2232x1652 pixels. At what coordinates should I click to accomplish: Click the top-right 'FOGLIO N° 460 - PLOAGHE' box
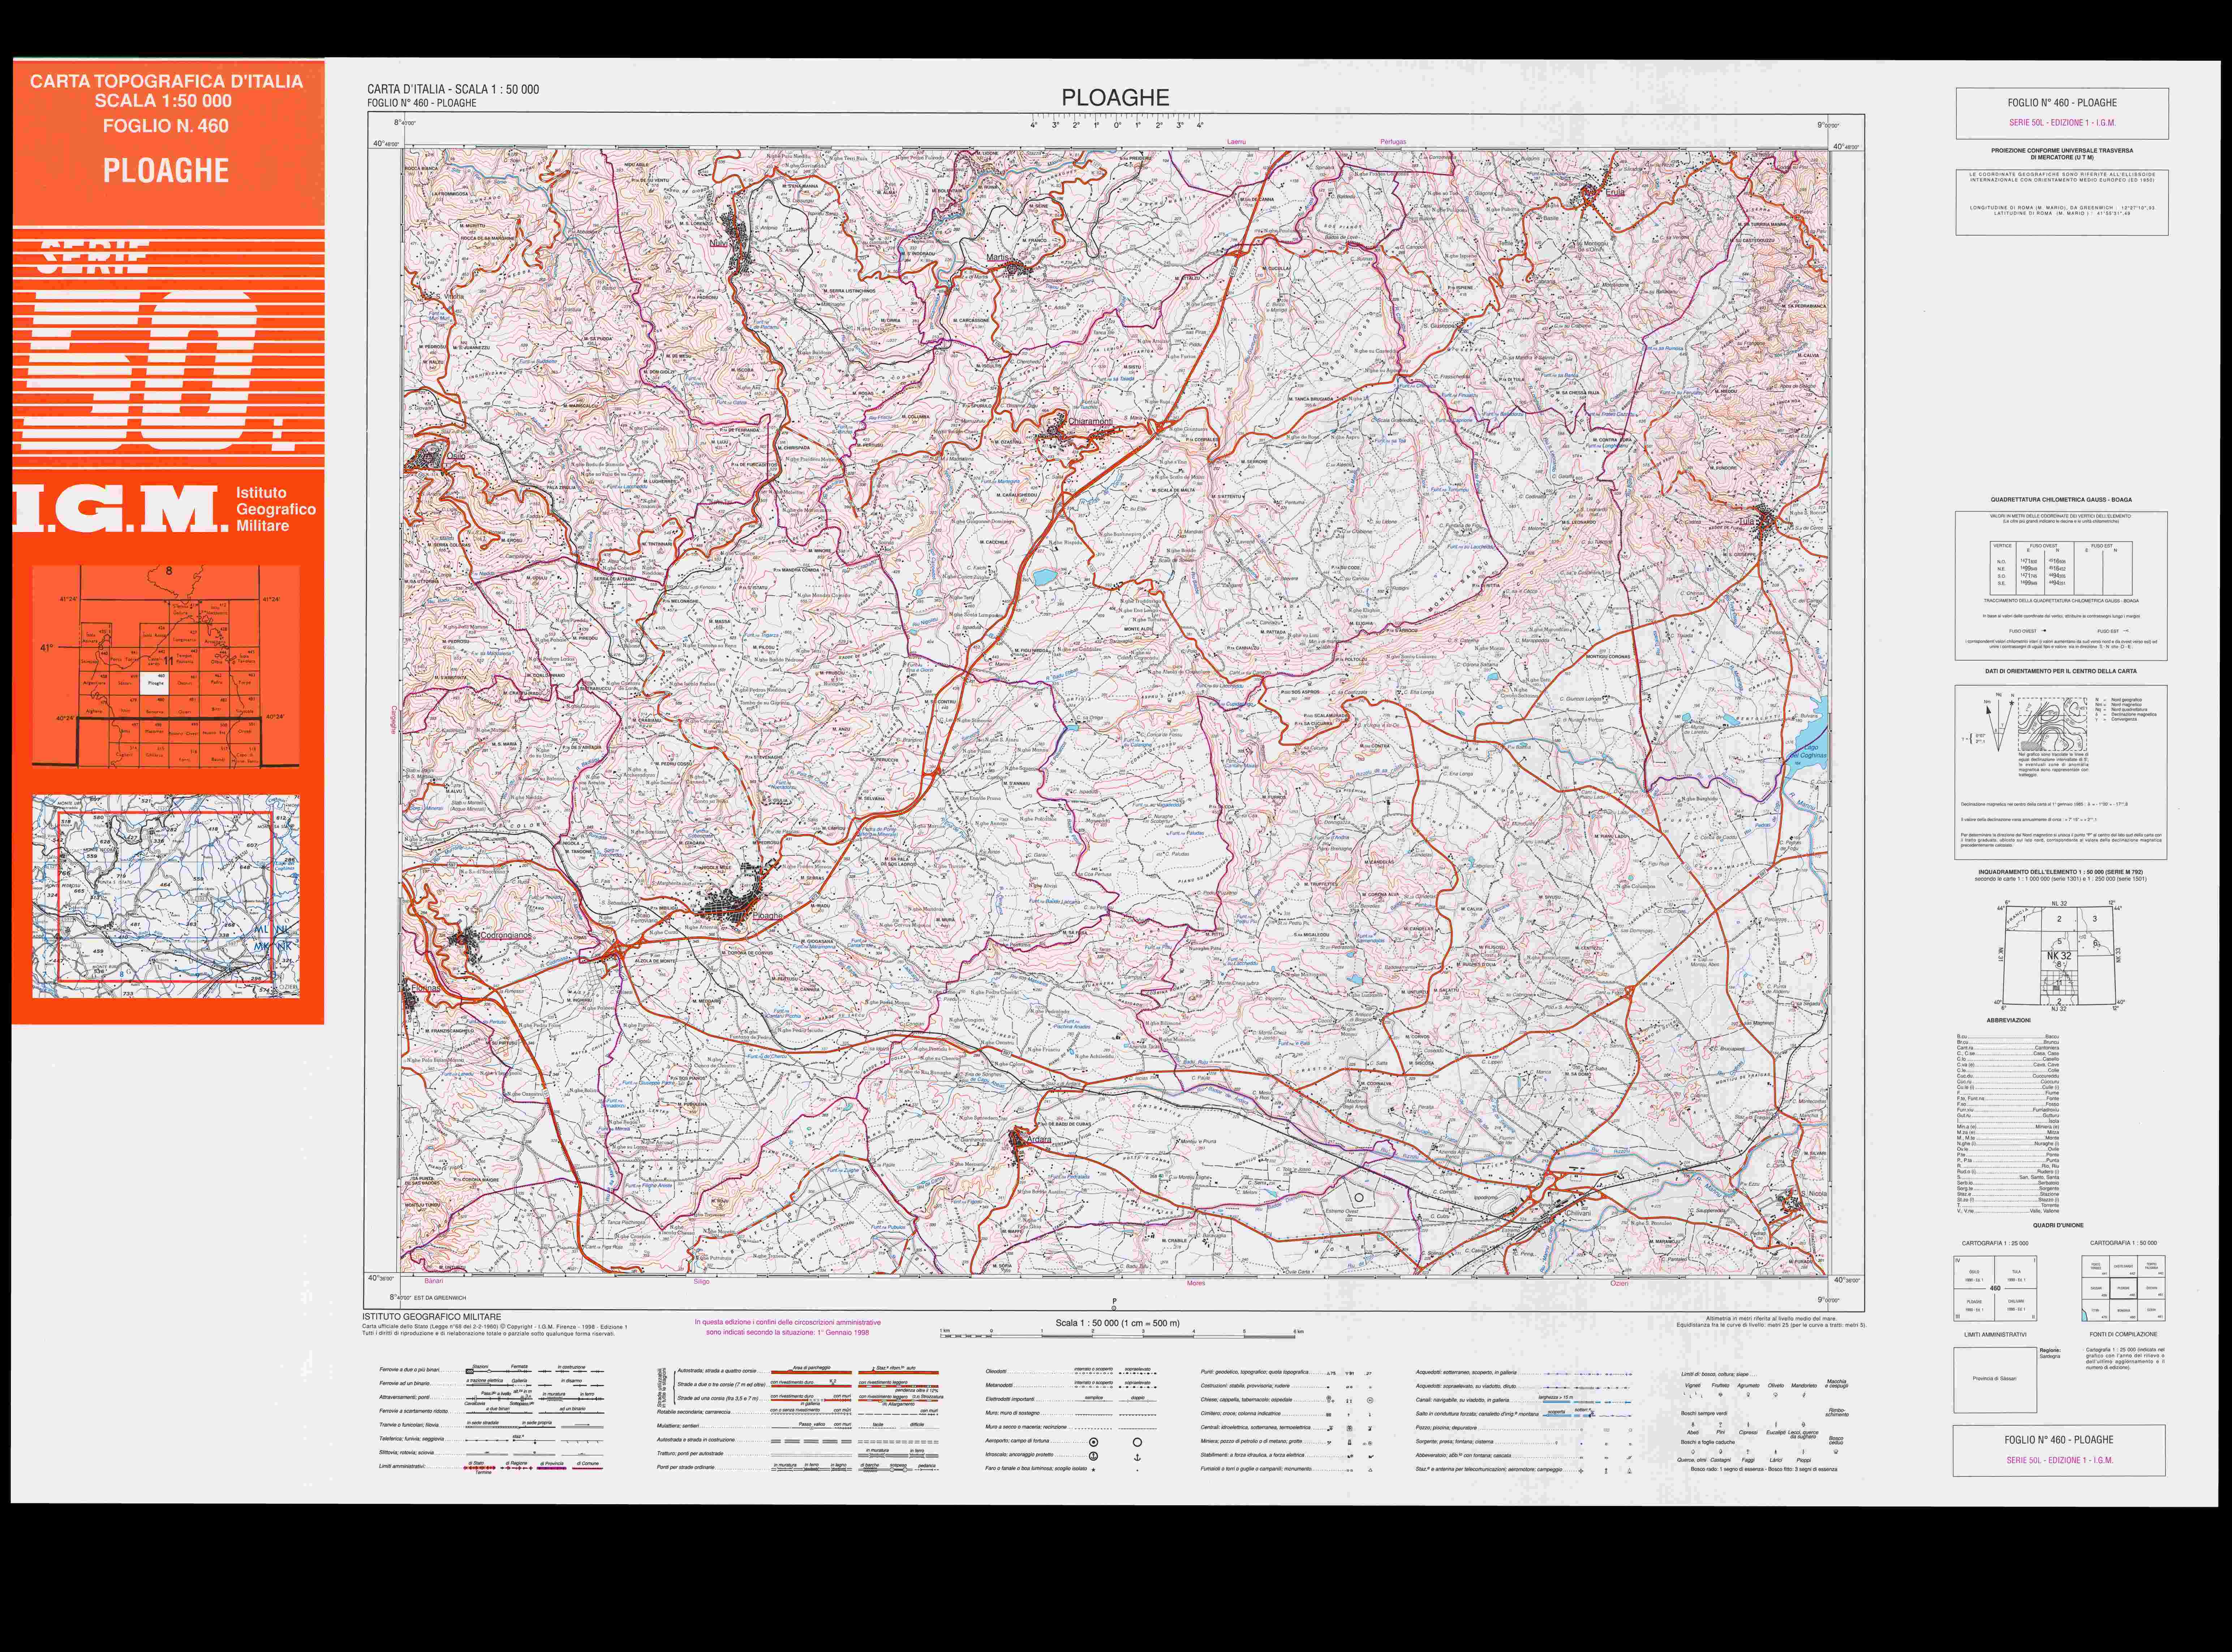tap(2062, 113)
